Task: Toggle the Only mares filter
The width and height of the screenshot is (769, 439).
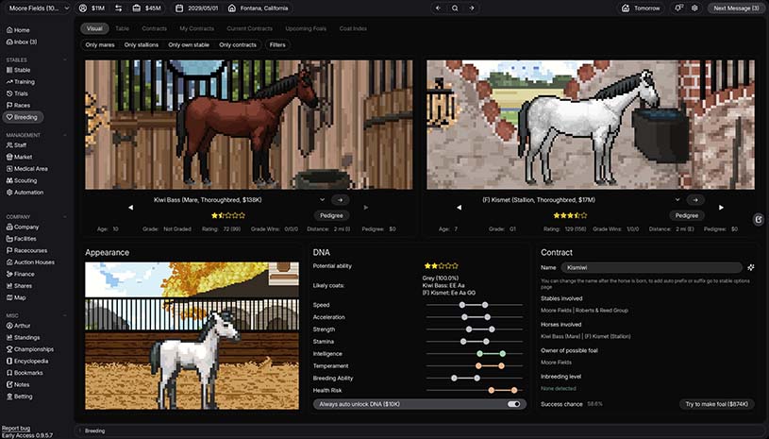Action: click(100, 44)
